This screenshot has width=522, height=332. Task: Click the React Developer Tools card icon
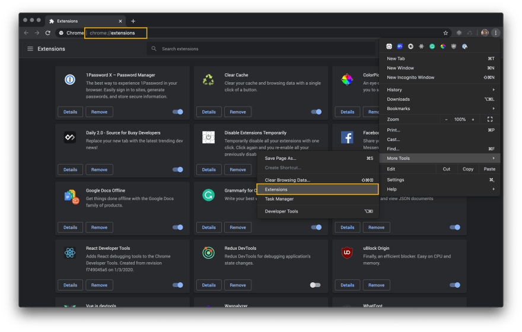(x=70, y=253)
